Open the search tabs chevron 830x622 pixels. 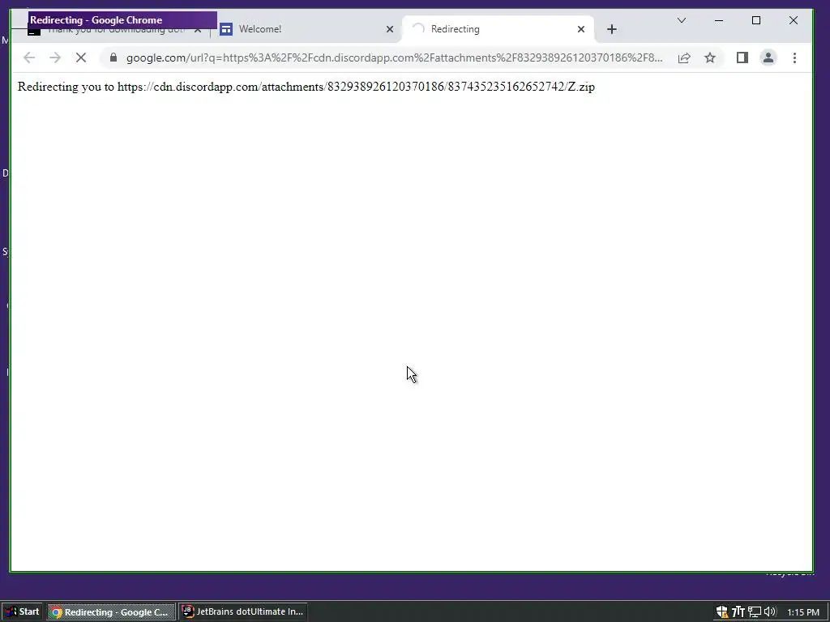pyautogui.click(x=682, y=20)
